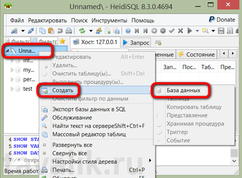Screen dimensions: 242x178
Task: Click the Undo arrow icon in toolbar
Action: pos(60,31)
